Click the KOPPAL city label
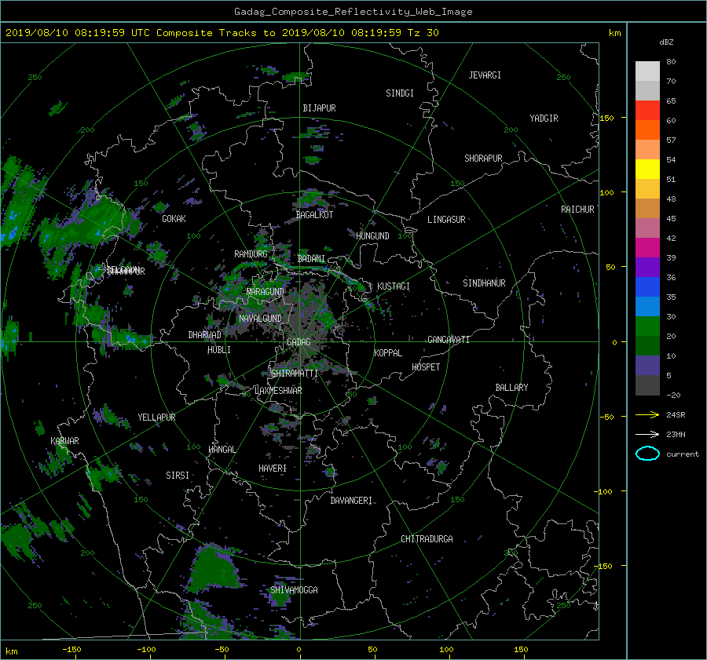This screenshot has height=660, width=707. (x=388, y=353)
